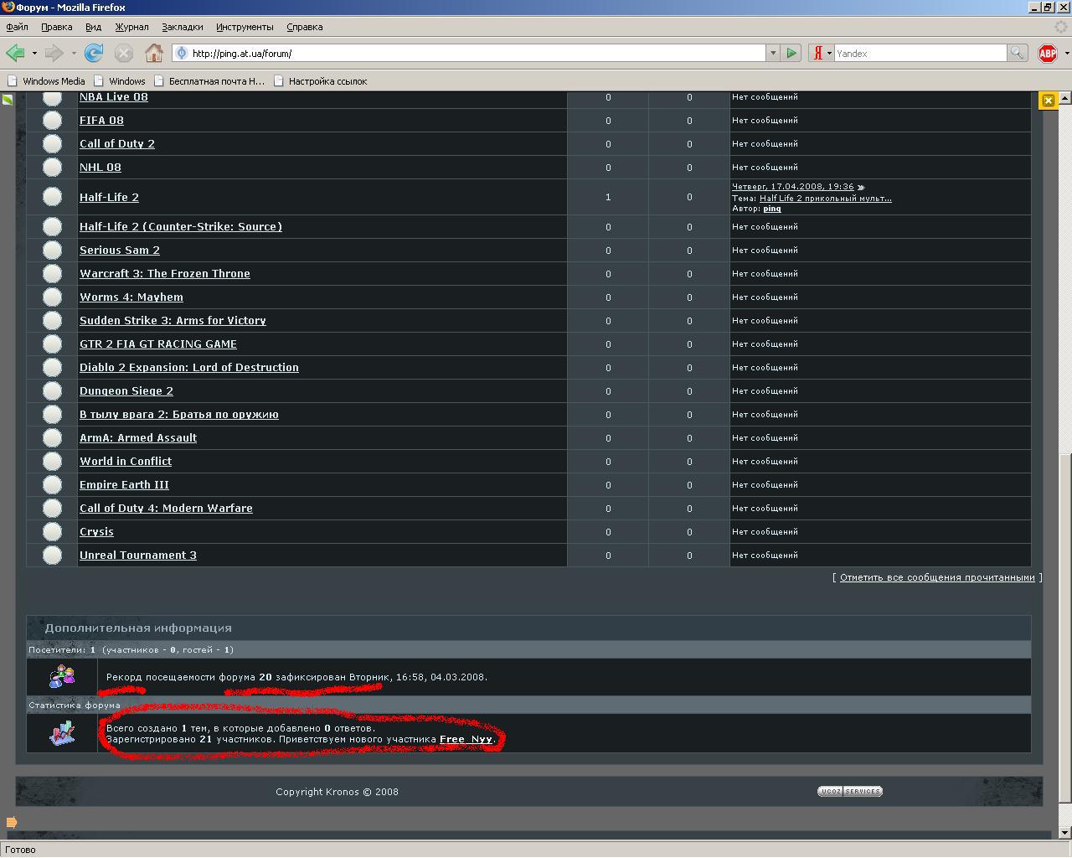
Task: Open the Call of Duty 4: Modern Warfare forum
Action: click(x=166, y=508)
